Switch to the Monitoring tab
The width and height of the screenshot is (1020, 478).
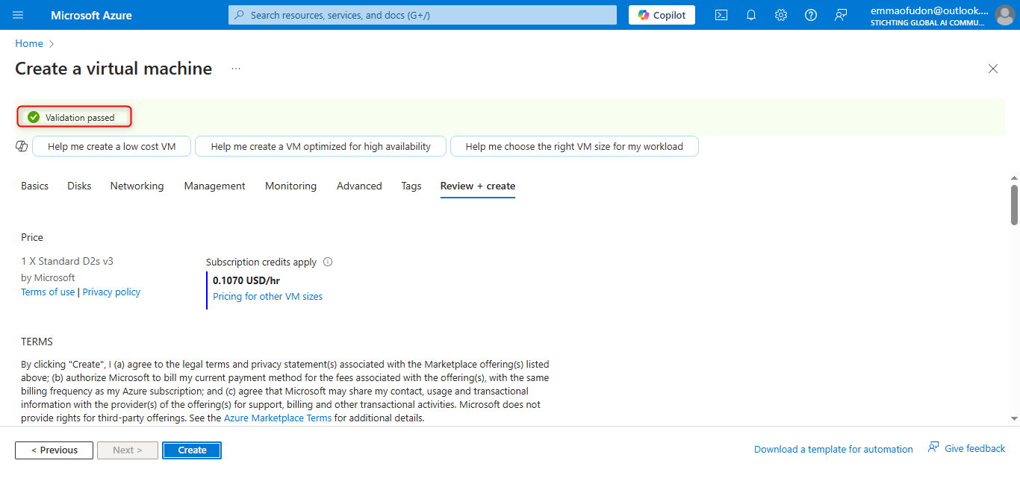(x=290, y=186)
